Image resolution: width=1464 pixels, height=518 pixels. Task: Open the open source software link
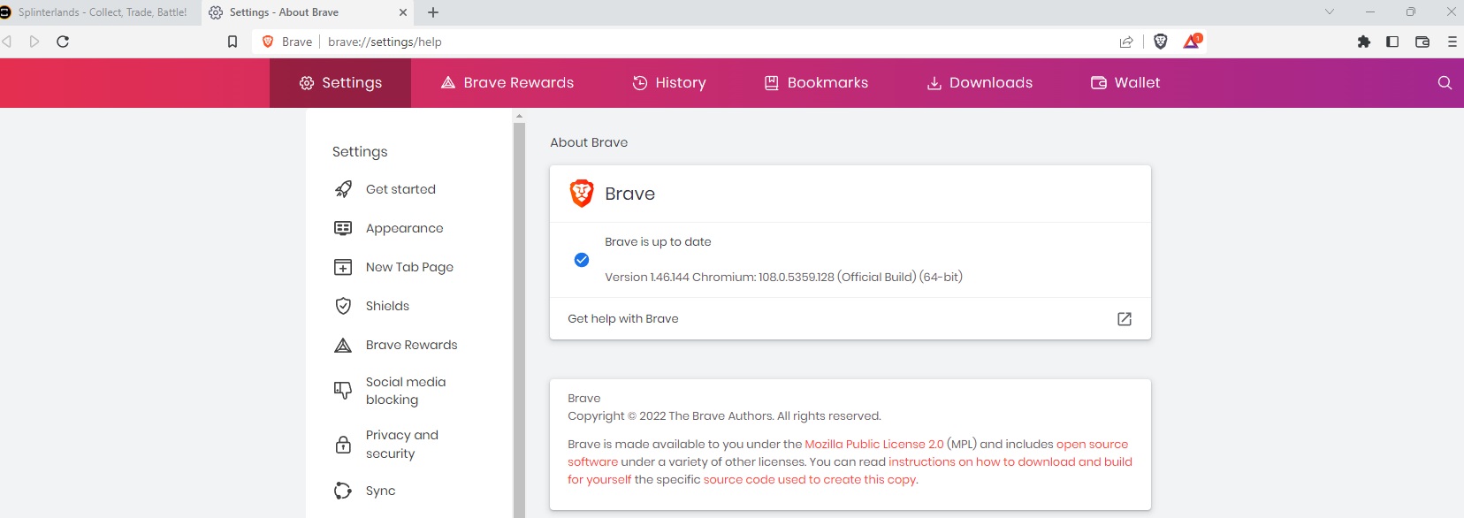(1093, 444)
